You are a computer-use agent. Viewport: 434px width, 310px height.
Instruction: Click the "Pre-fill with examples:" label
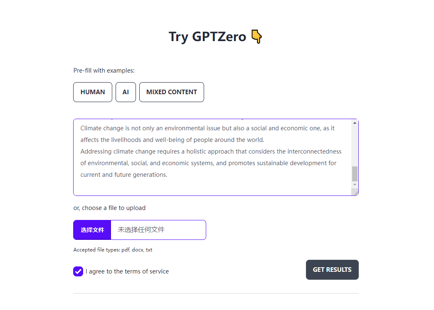coord(104,71)
